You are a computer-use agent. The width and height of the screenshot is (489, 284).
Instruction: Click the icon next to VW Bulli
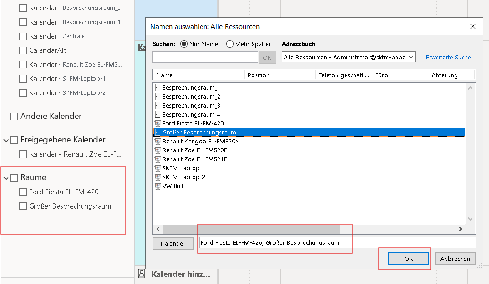158,186
